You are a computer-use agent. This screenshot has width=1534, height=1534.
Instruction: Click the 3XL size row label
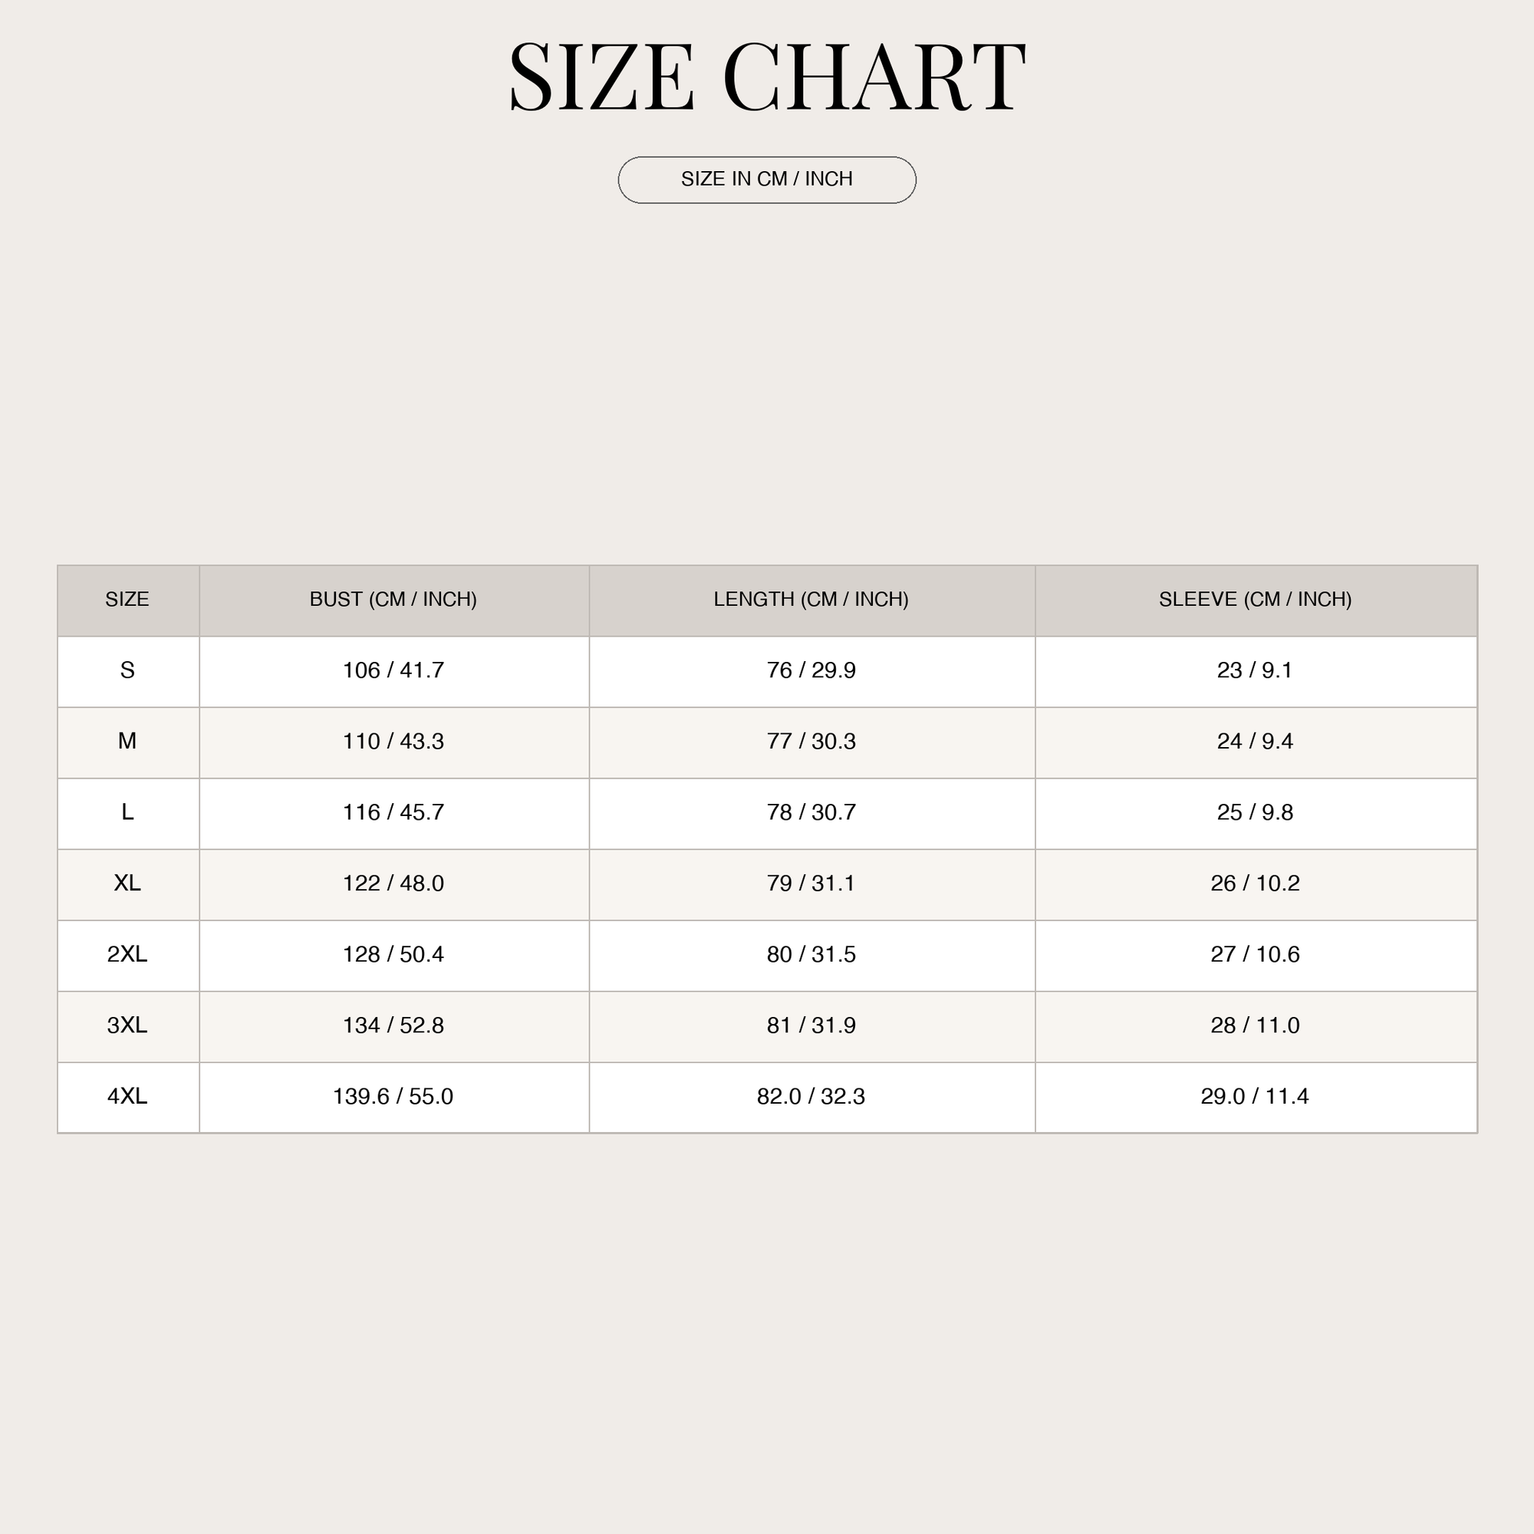[x=127, y=1025]
